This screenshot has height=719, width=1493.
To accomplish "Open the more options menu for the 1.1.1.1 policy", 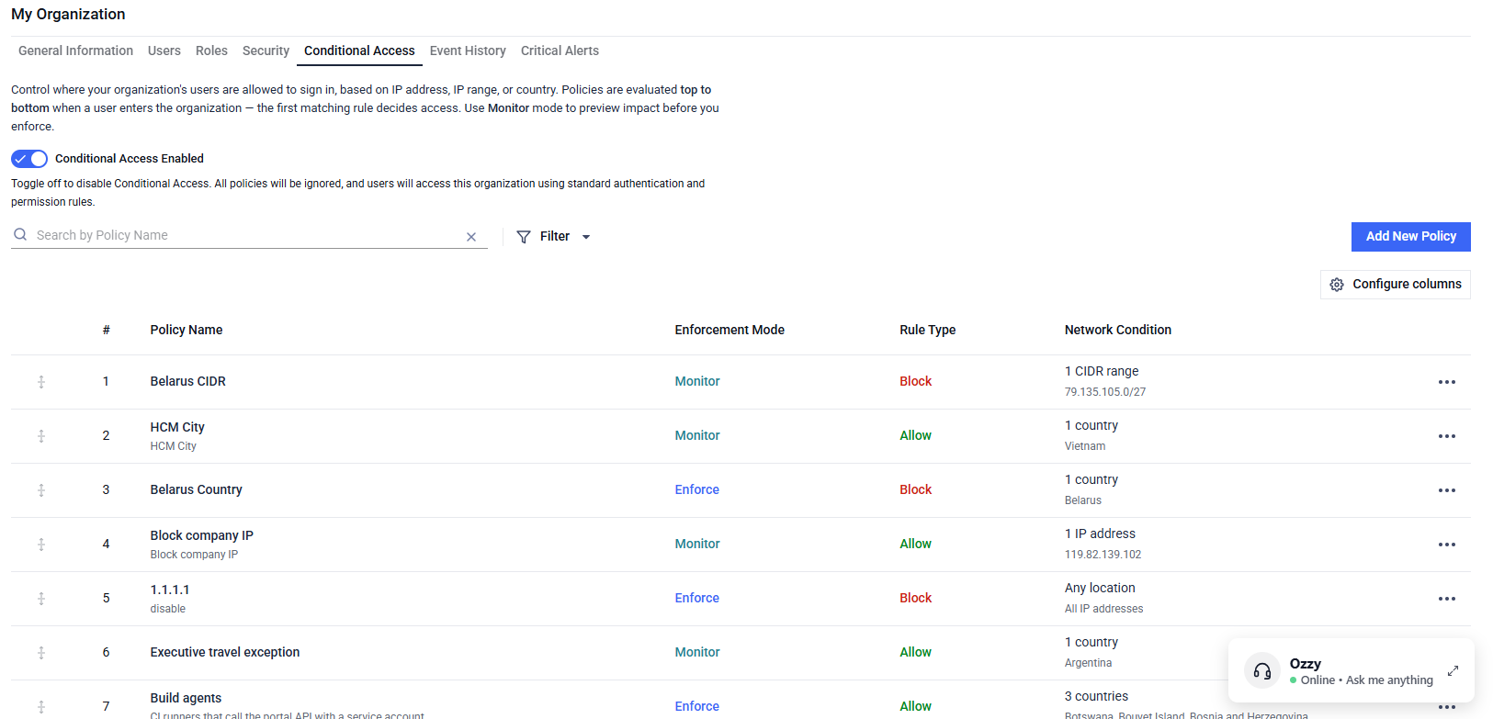I will [x=1447, y=599].
